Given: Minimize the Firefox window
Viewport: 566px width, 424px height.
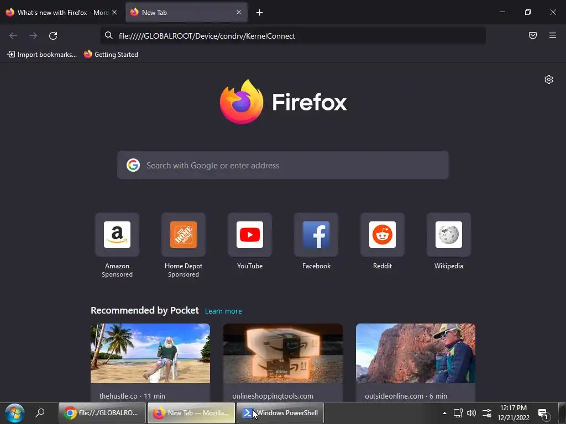Looking at the screenshot, I should tap(502, 12).
